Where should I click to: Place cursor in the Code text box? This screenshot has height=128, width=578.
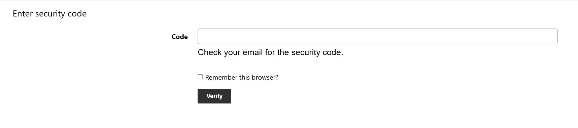click(x=377, y=37)
